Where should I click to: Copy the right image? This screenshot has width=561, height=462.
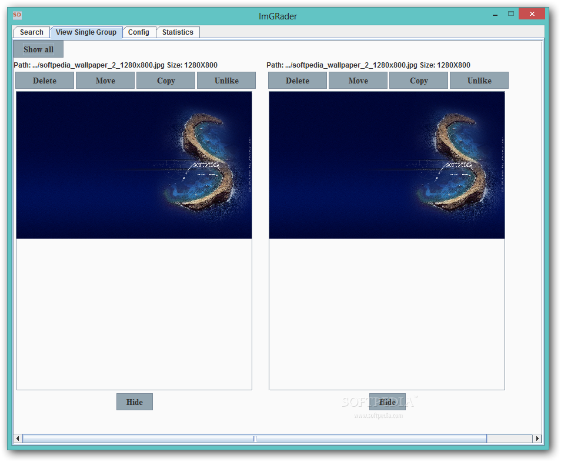[x=419, y=81]
